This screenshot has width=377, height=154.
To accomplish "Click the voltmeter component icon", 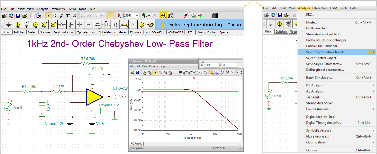I will coord(44,25).
